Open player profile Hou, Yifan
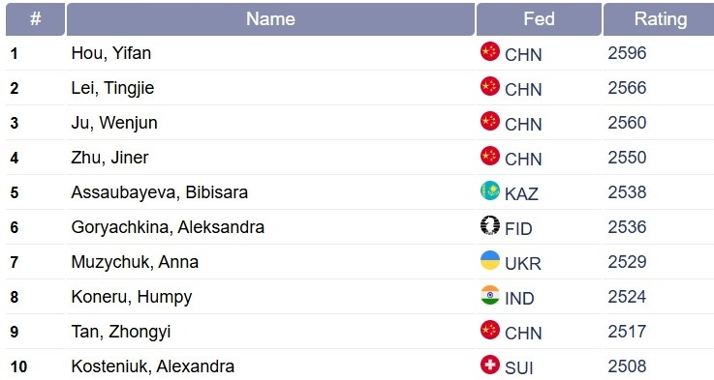 pos(111,53)
